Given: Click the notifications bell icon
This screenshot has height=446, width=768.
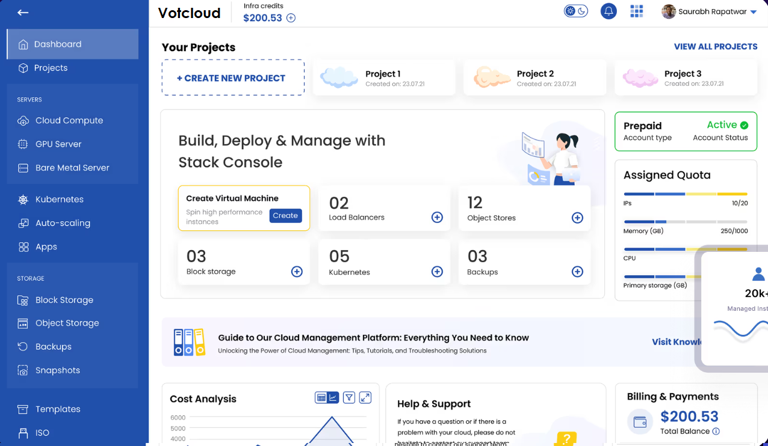Looking at the screenshot, I should coord(609,11).
